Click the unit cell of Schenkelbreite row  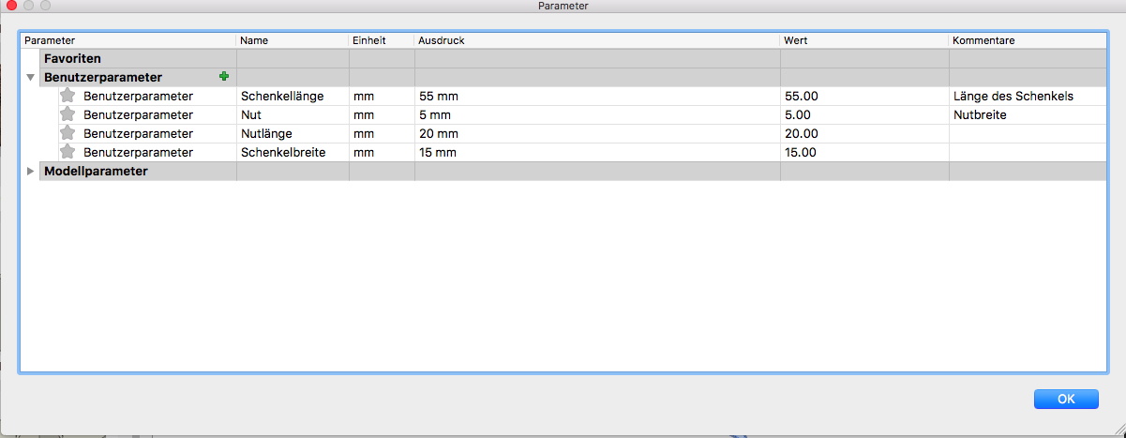coord(382,152)
